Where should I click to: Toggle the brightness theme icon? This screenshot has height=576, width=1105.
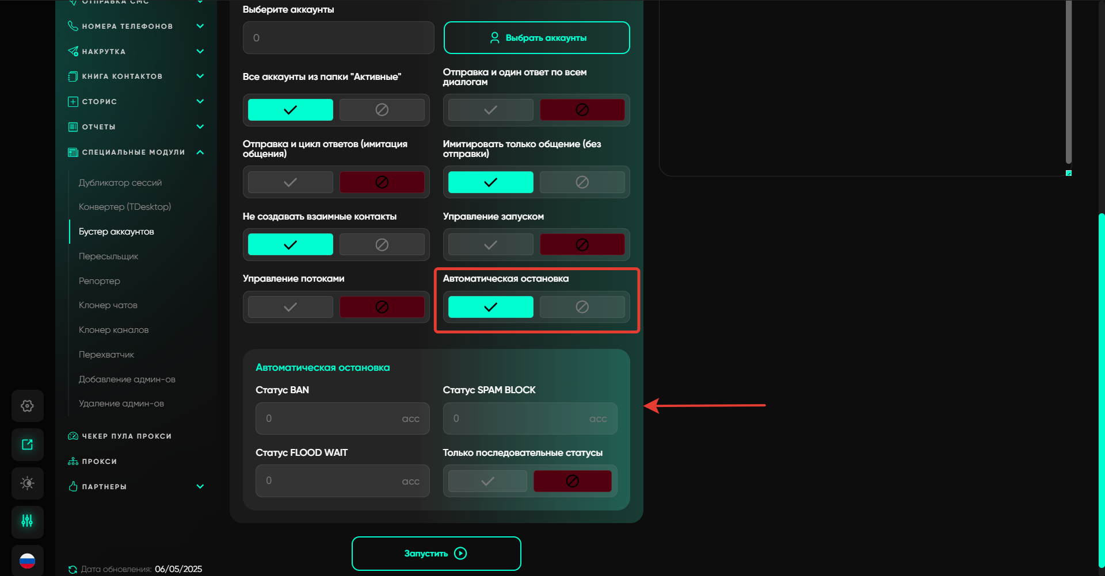pos(27,483)
